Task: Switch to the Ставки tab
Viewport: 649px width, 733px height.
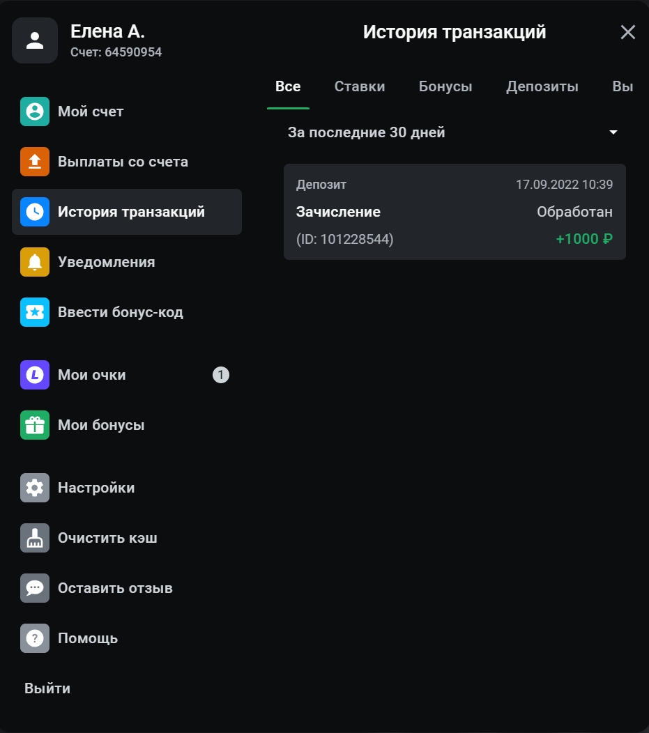Action: (360, 87)
